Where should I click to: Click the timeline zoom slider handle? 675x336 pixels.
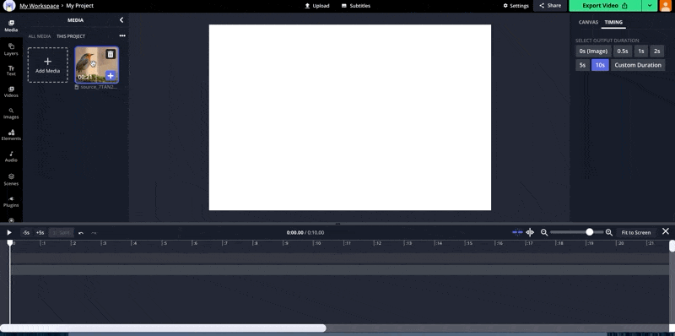[x=589, y=232]
